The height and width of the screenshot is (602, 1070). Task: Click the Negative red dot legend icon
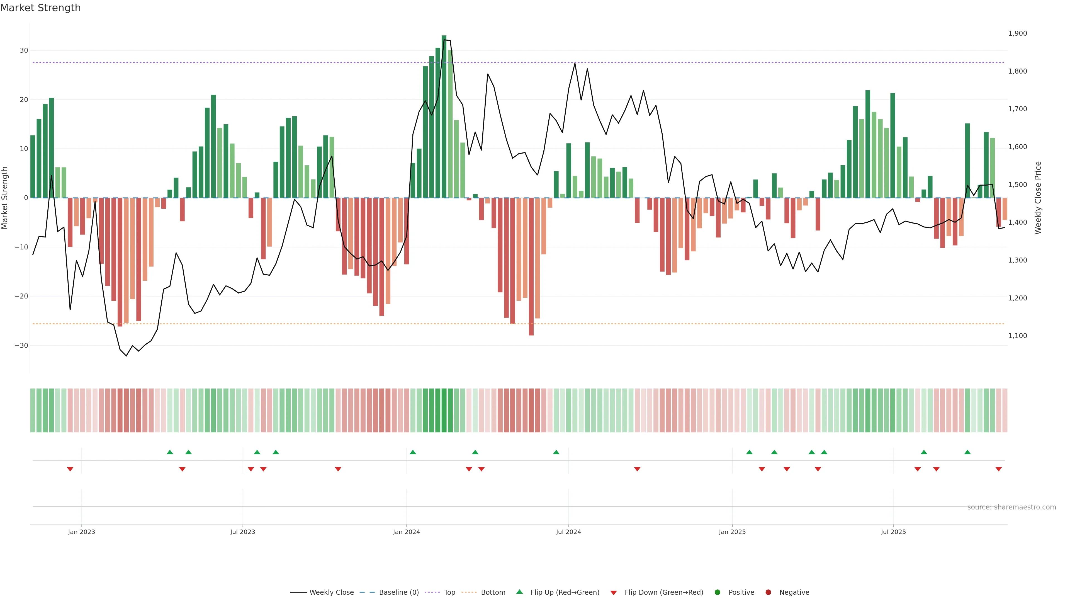(x=768, y=593)
